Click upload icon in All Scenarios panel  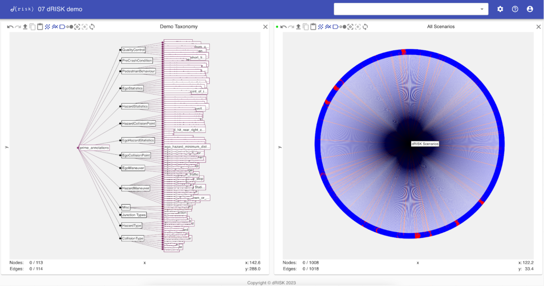click(x=298, y=27)
